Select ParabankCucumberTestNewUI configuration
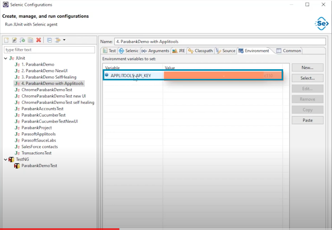The image size is (332, 230). [47, 122]
